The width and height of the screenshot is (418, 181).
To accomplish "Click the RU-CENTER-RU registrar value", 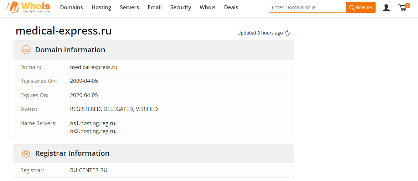I will 89,170.
